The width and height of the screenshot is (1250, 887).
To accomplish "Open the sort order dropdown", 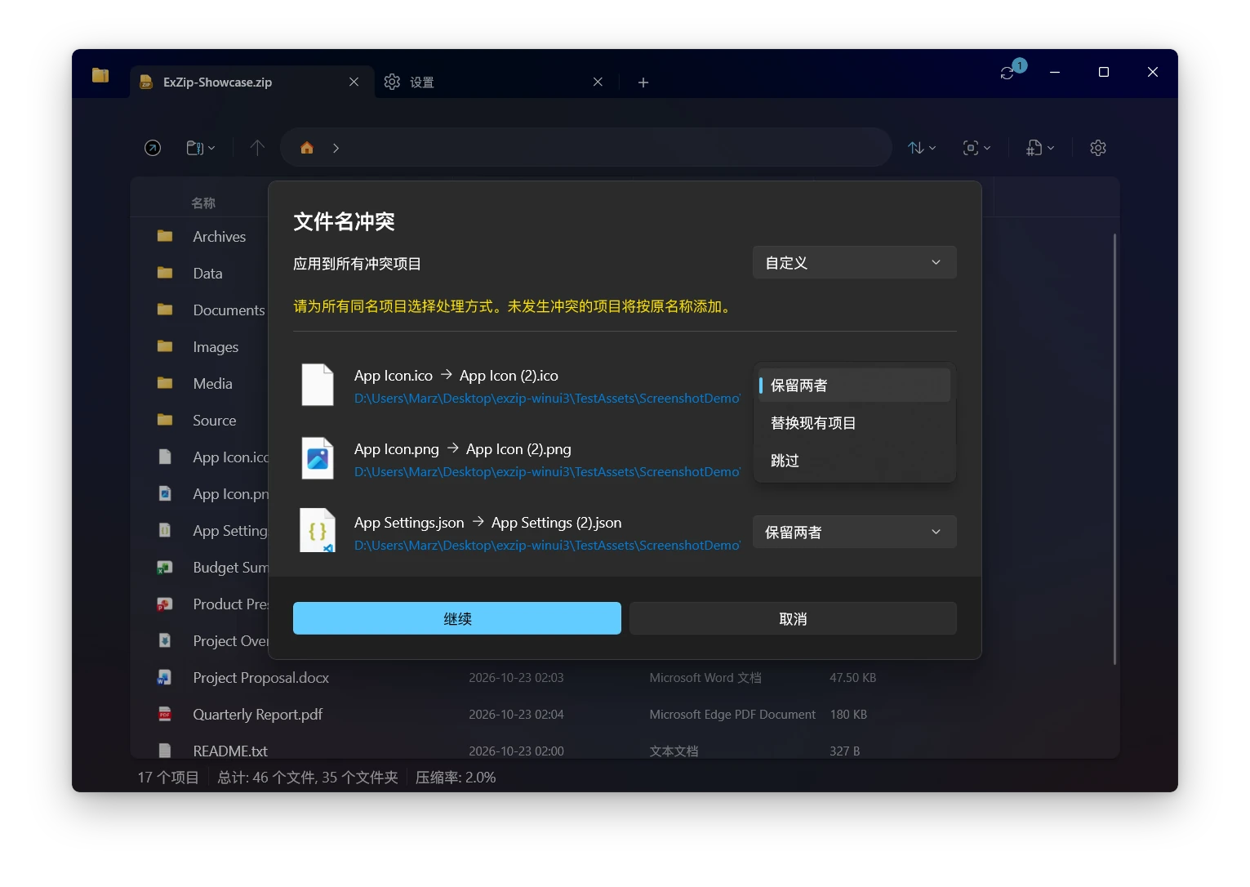I will click(922, 148).
